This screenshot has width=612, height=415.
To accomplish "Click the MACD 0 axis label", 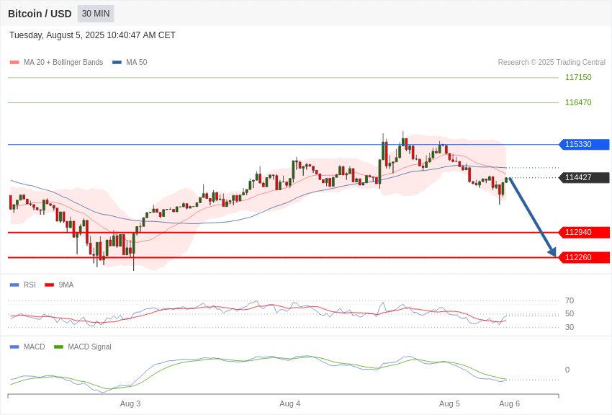I will [567, 370].
